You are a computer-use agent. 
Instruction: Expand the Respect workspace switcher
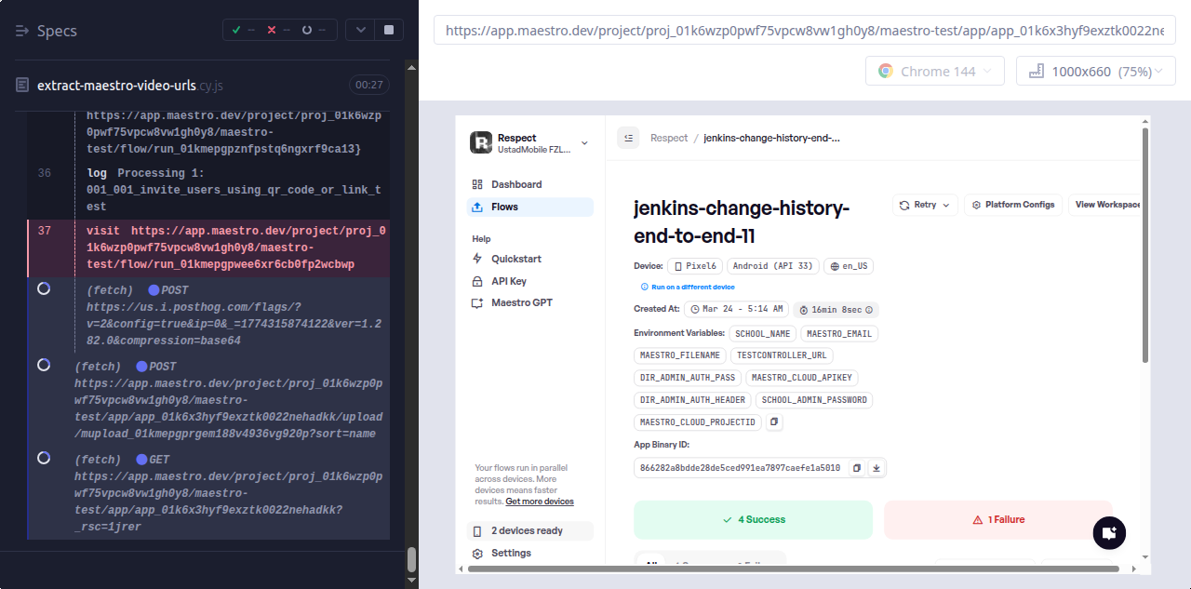584,142
